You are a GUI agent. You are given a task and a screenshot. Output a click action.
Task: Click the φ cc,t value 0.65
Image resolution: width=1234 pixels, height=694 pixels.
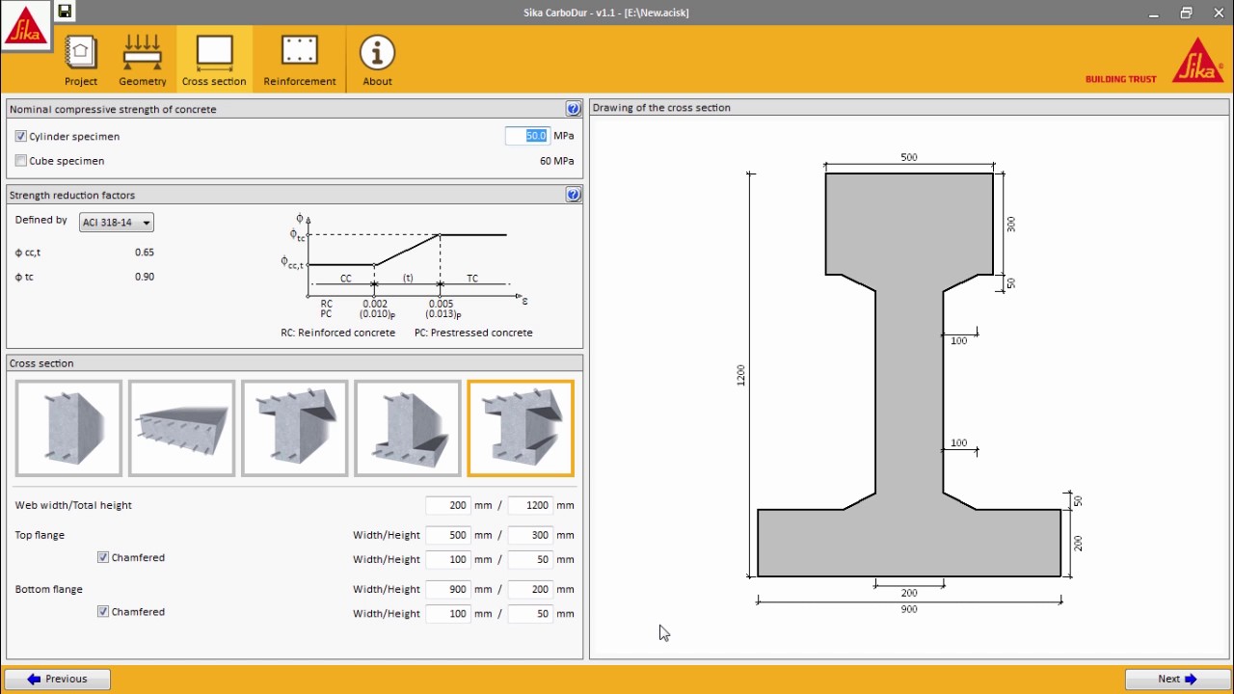[145, 252]
